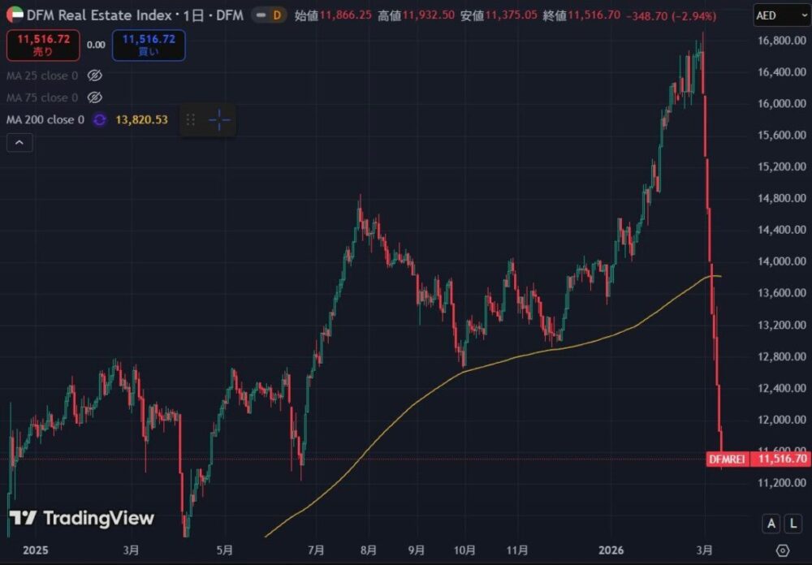Show the hidden MA 25 indicator
This screenshot has height=565, width=812.
pyautogui.click(x=94, y=75)
